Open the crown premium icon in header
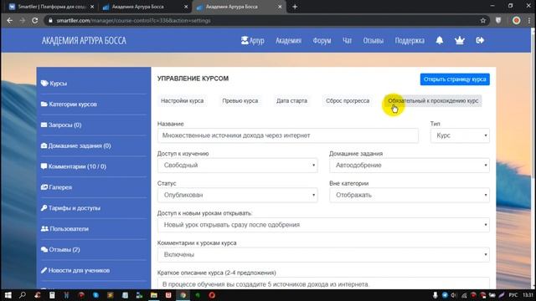Viewport: 536px width, 301px height. click(x=459, y=40)
